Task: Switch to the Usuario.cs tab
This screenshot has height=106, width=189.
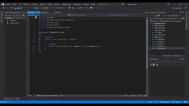Action: click(x=58, y=12)
